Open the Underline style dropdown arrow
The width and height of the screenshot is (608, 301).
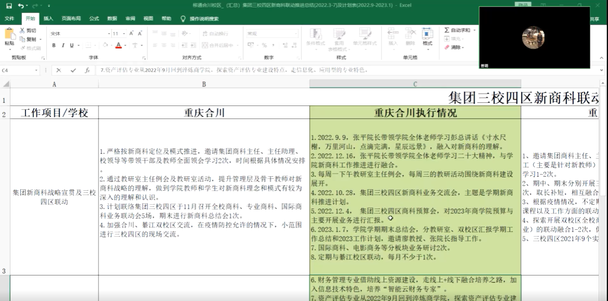pos(78,45)
